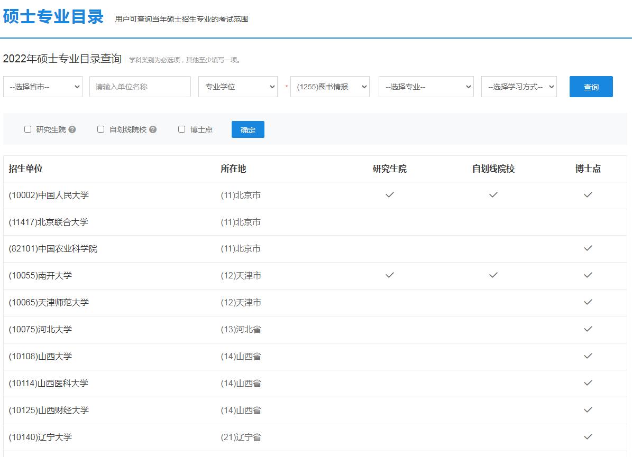Tick the 自划线院校 checkbox

101,129
